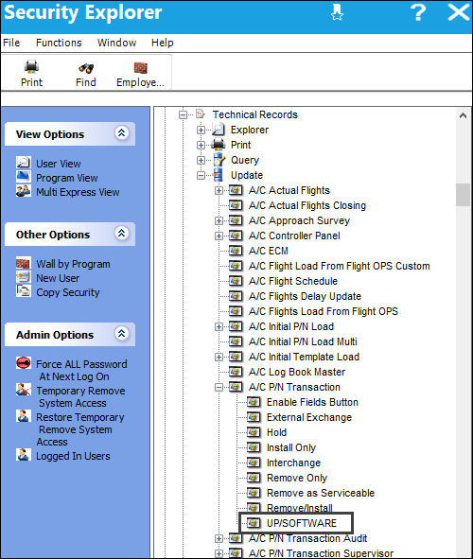Click the Multi Express View icon
The width and height of the screenshot is (473, 559).
[x=24, y=191]
